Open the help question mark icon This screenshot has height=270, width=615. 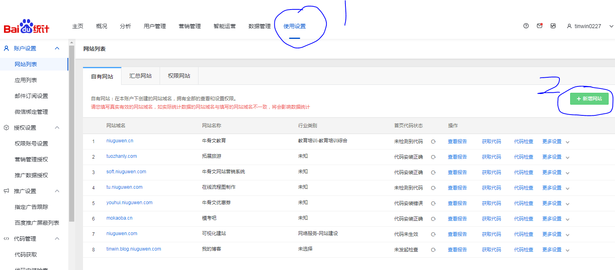pos(526,26)
